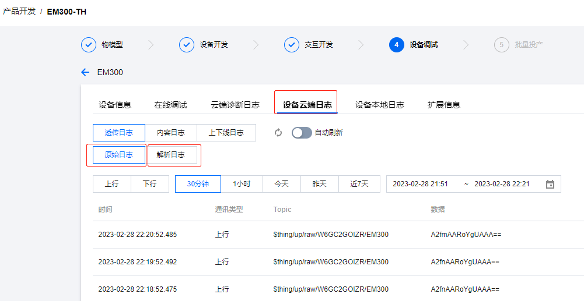Screen dimensions: 584x301
Task: Select the 原始日志 option
Action: tap(118, 155)
